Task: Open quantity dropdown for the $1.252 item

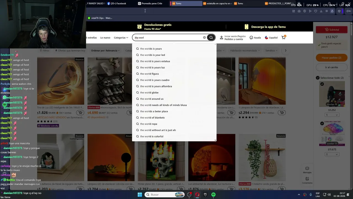Action: click(332, 115)
